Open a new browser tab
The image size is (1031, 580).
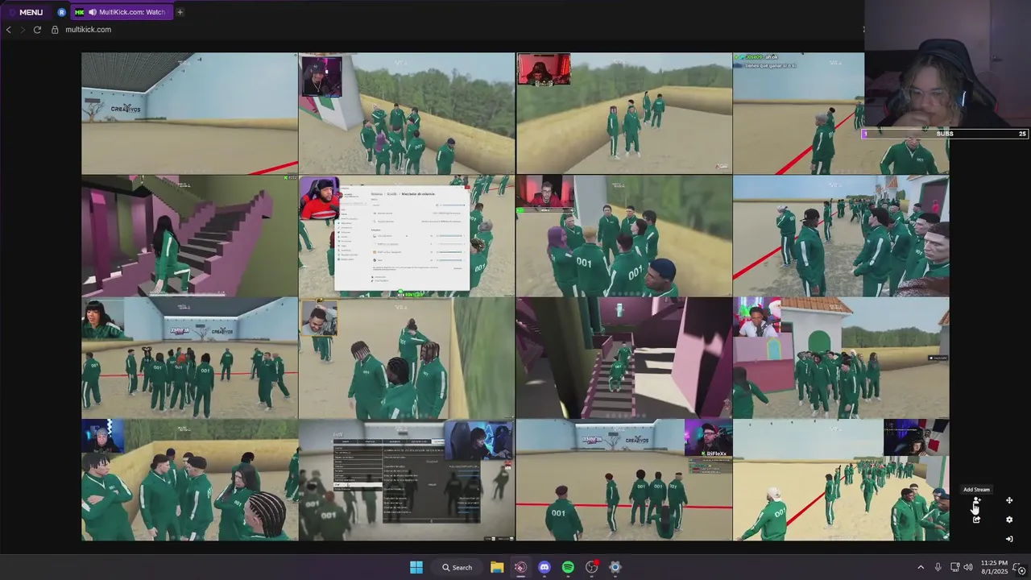click(x=180, y=12)
